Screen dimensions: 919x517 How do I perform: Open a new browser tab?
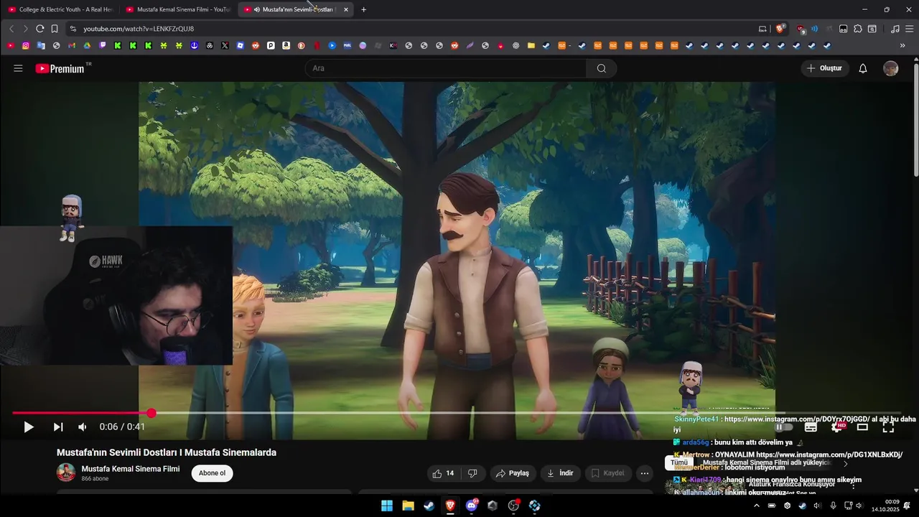click(x=363, y=9)
